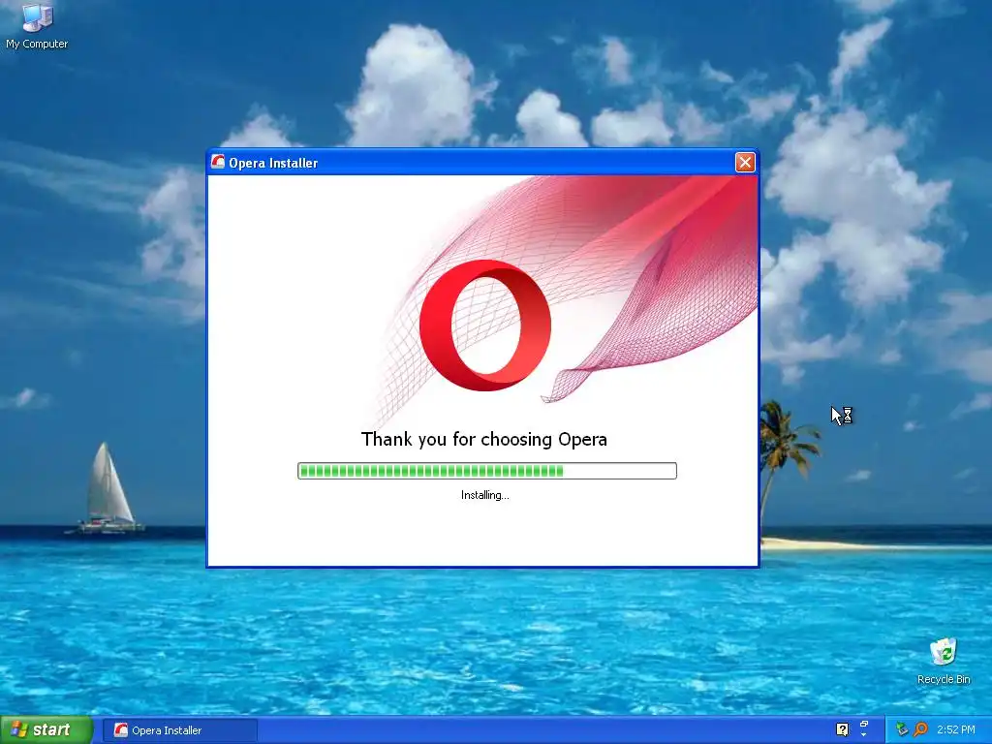992x744 pixels.
Task: Click the Opera Installer title bar text
Action: 273,163
